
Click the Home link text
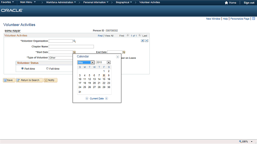click(x=233, y=3)
